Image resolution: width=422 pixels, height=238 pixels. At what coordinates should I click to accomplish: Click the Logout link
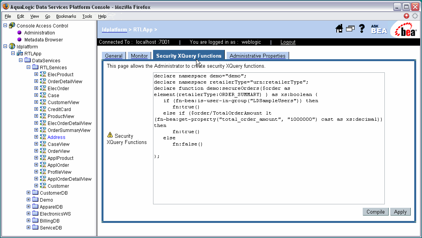288,42
